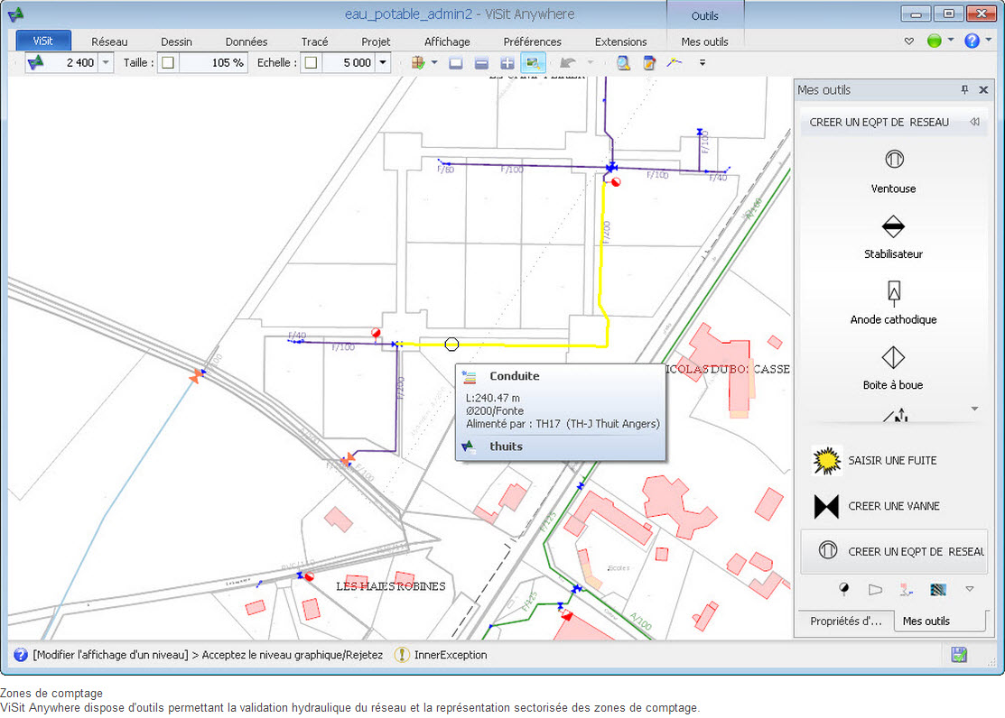Open the Données ribbon tab

[x=247, y=41]
